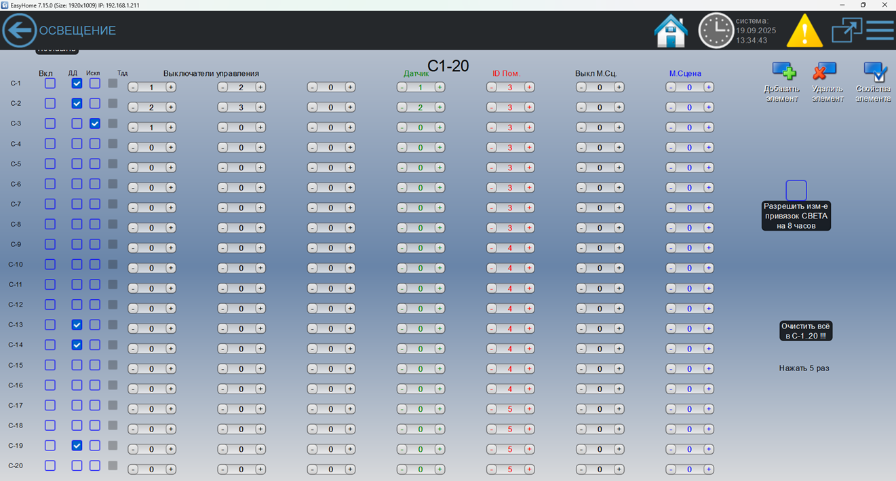Open Свойства элемента icon
Viewport: 896px width, 481px height.
[x=874, y=71]
